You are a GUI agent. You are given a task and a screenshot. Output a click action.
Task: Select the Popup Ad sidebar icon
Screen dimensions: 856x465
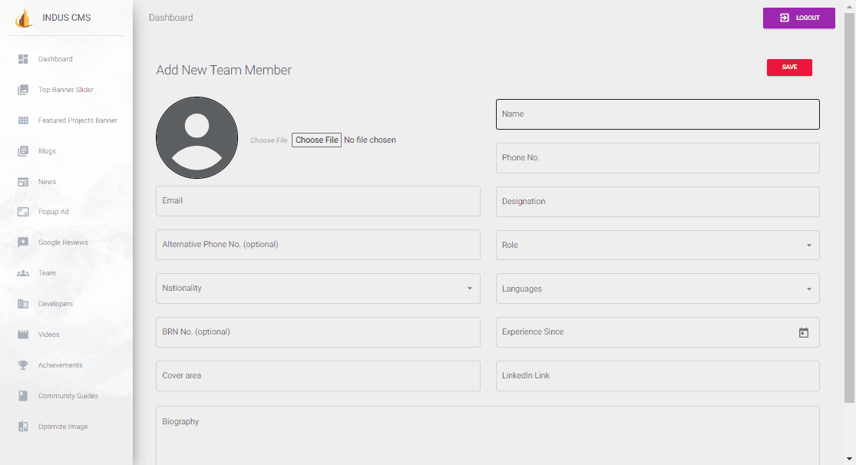[x=23, y=212]
